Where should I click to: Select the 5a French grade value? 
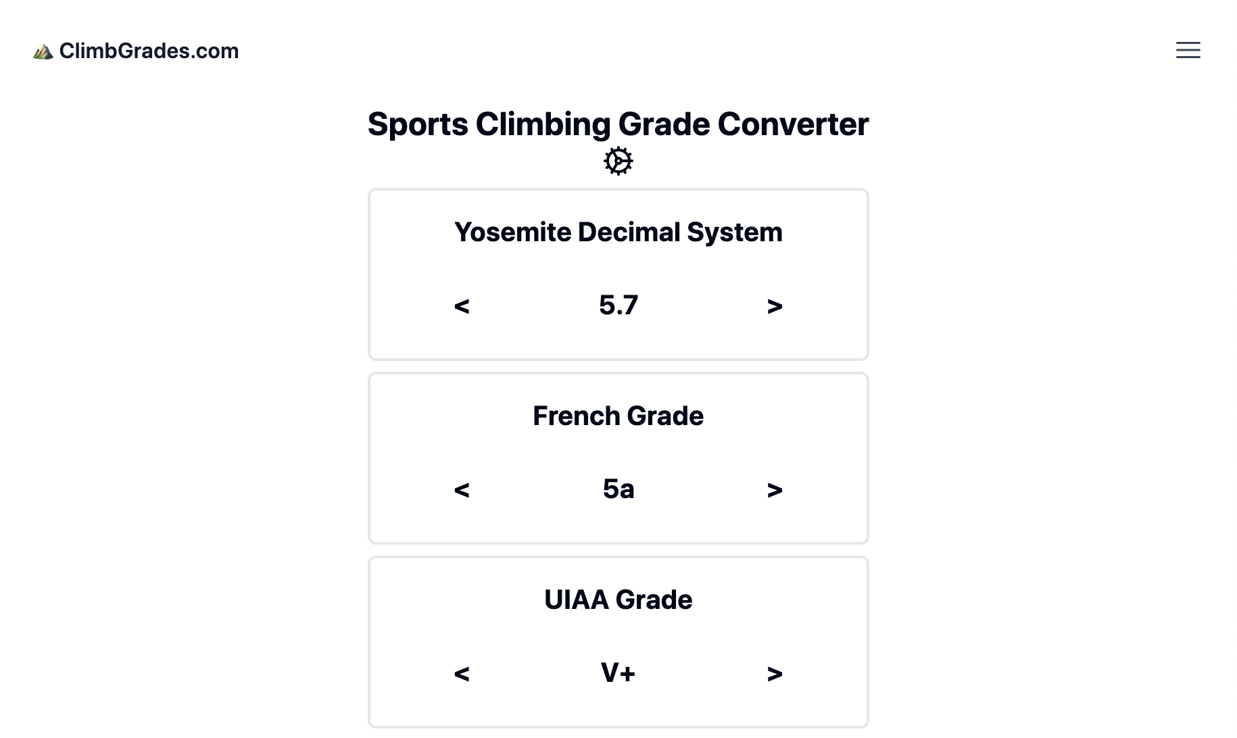pyautogui.click(x=618, y=489)
